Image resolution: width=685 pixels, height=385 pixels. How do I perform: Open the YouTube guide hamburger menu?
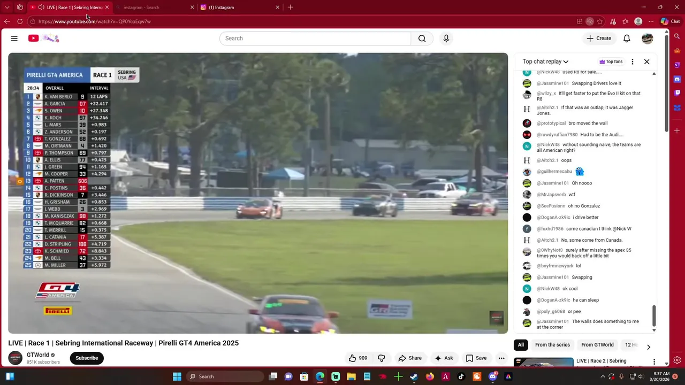pyautogui.click(x=14, y=38)
